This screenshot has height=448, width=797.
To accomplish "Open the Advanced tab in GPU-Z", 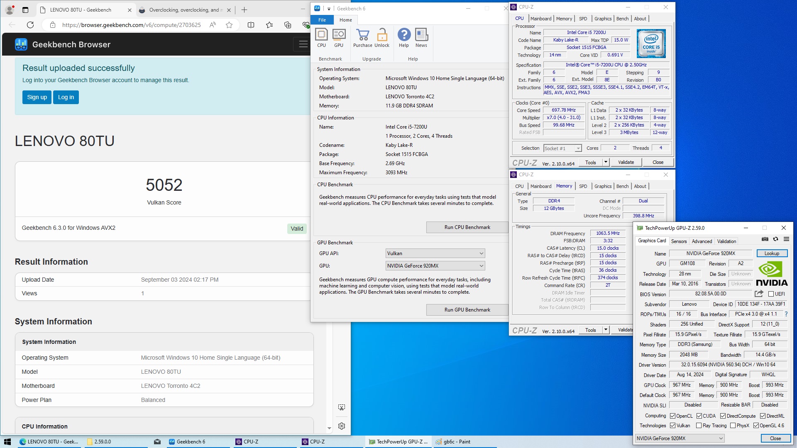I will [x=702, y=241].
